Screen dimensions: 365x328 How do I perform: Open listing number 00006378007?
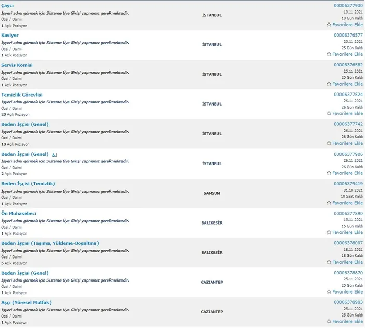click(x=348, y=243)
